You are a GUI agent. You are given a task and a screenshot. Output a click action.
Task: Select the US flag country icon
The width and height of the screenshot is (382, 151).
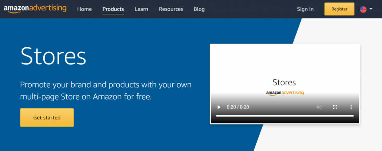(363, 9)
